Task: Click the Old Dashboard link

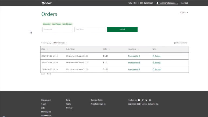Action: [x=147, y=3]
